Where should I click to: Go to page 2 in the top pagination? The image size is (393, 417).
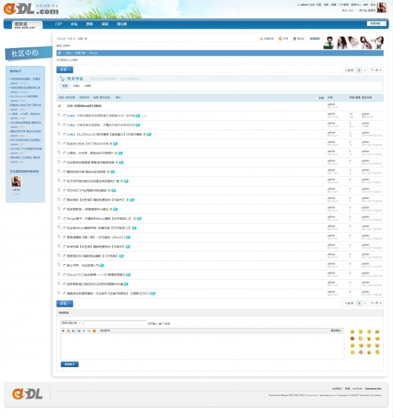pos(365,70)
